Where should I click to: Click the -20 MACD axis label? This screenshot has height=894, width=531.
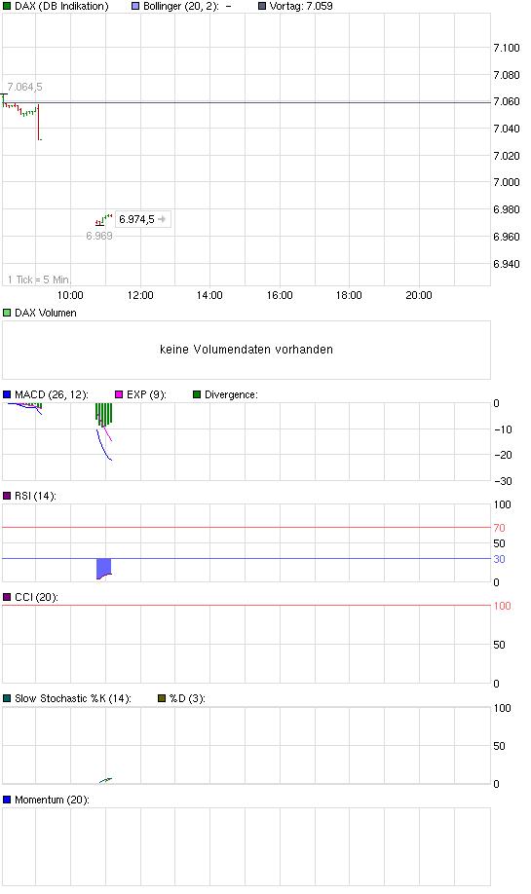[x=503, y=455]
